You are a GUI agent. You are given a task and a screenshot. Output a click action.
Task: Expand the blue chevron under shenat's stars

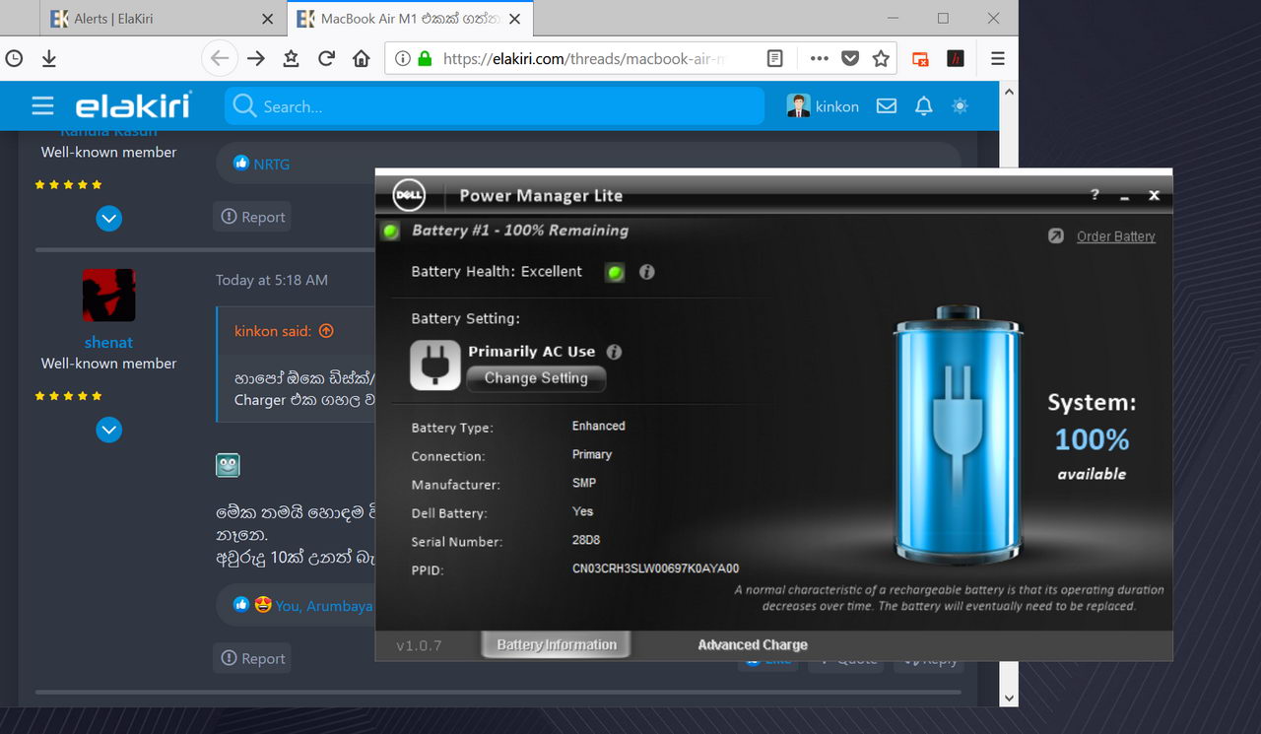109,431
